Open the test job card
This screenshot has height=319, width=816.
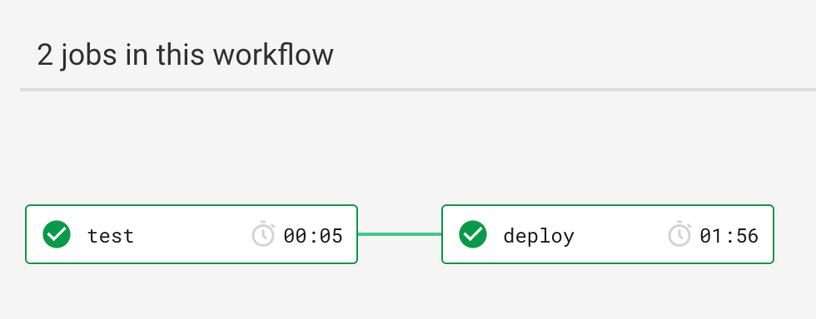point(192,234)
